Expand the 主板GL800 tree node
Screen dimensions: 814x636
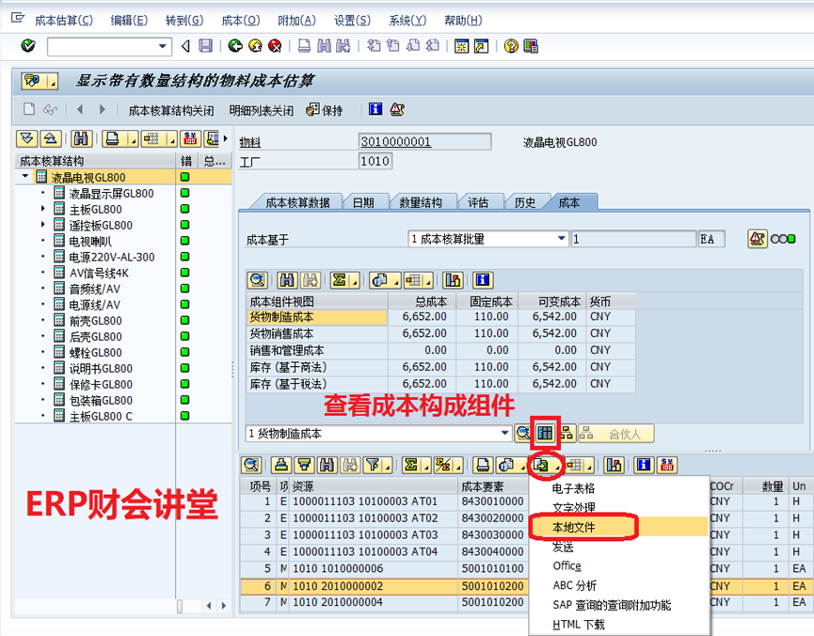click(x=42, y=209)
